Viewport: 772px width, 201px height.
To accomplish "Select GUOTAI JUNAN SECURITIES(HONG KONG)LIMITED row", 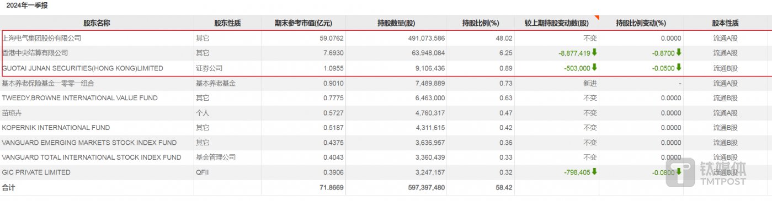I will point(386,68).
